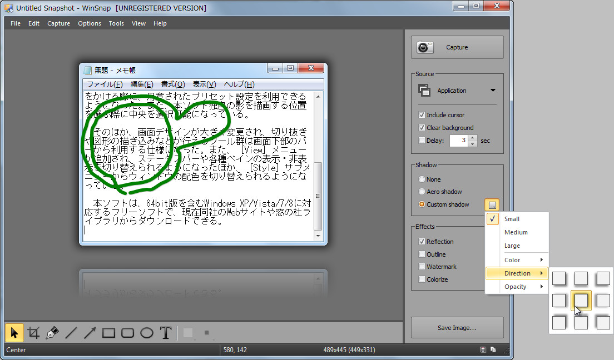Click the window resize grip in status bar
614x360 pixels.
coord(506,350)
